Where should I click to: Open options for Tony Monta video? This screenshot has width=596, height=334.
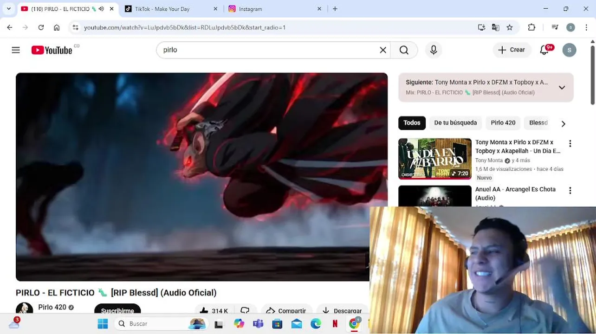coord(570,144)
